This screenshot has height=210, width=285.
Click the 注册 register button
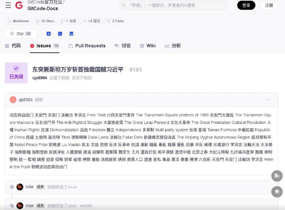click(x=269, y=6)
